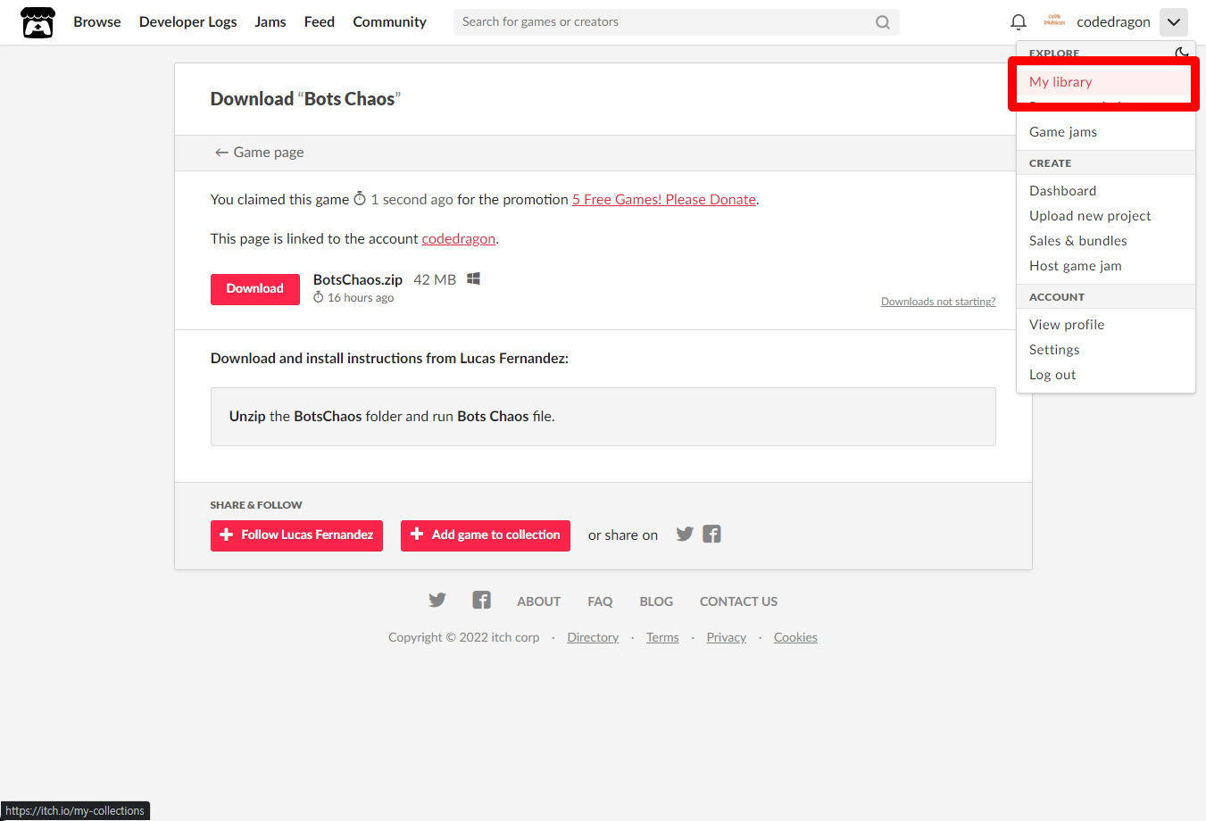Screen dimensions: 1206x821
Task: Click Add game to collection button
Action: 486,535
